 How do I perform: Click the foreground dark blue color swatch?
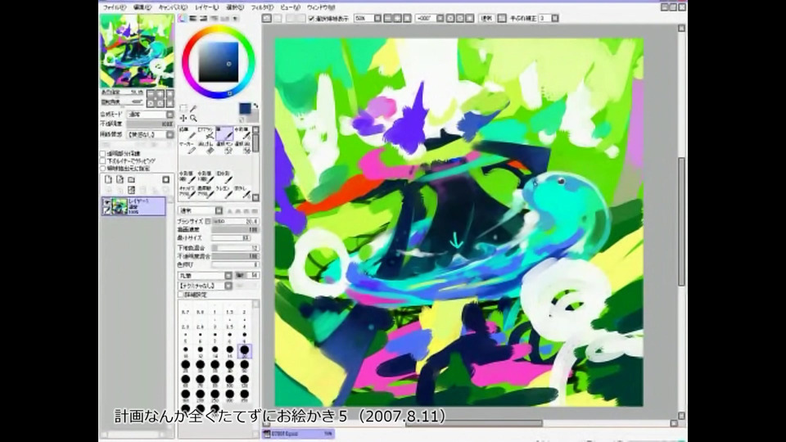[x=245, y=109]
